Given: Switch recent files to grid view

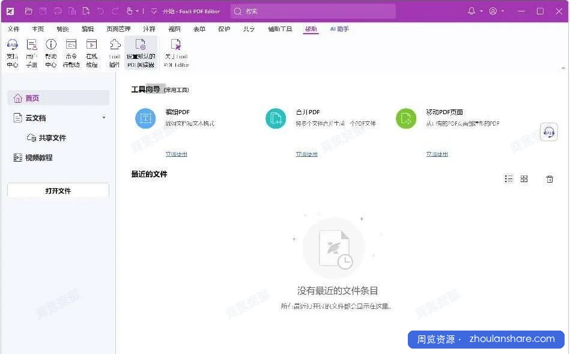Looking at the screenshot, I should tap(524, 179).
